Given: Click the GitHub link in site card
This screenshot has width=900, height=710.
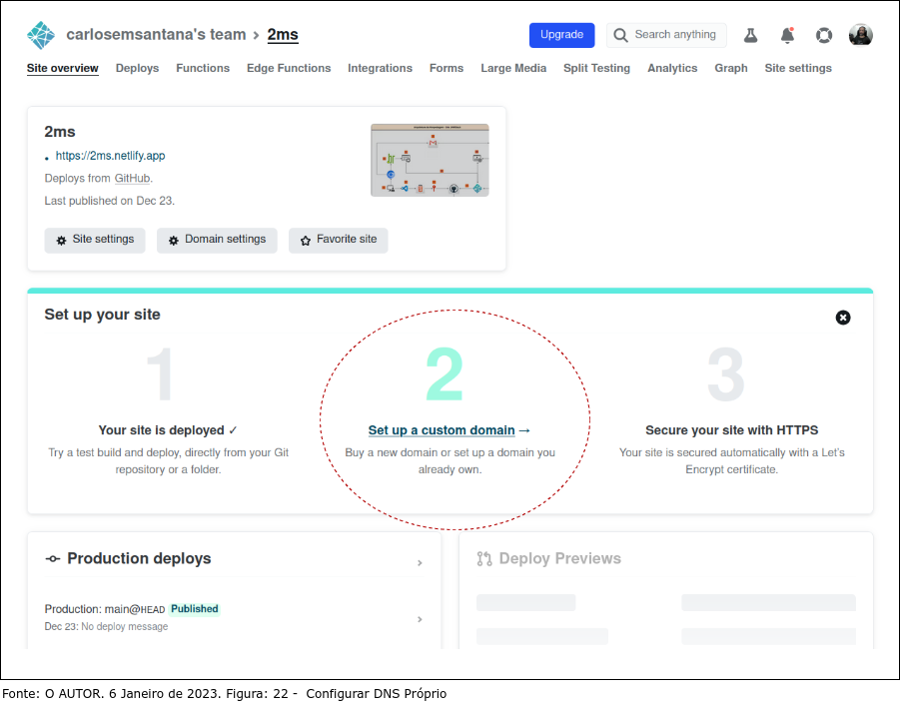Looking at the screenshot, I should click(x=132, y=179).
